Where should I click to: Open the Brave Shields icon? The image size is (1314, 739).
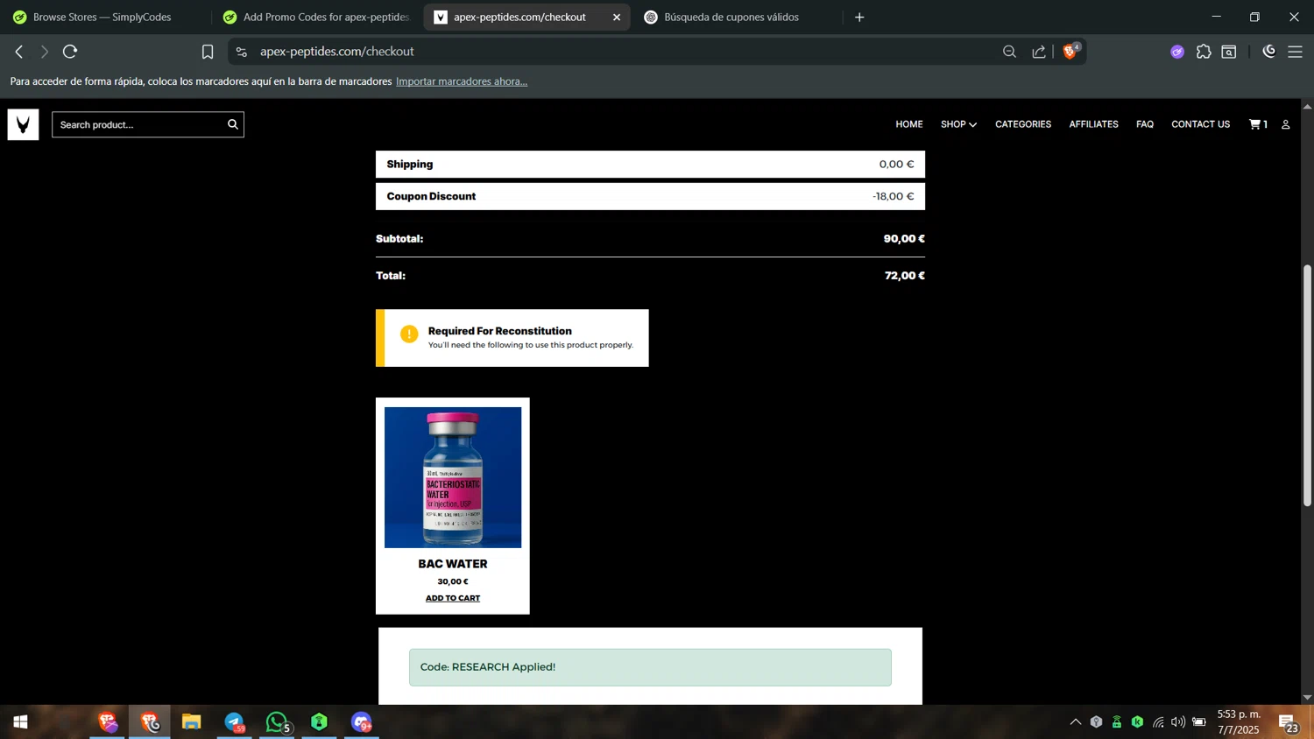[1070, 51]
